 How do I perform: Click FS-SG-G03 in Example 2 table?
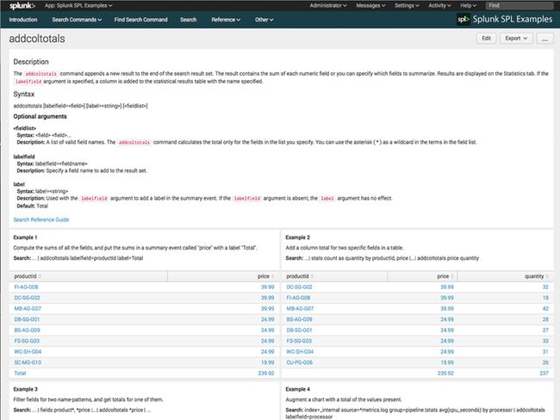pos(299,341)
